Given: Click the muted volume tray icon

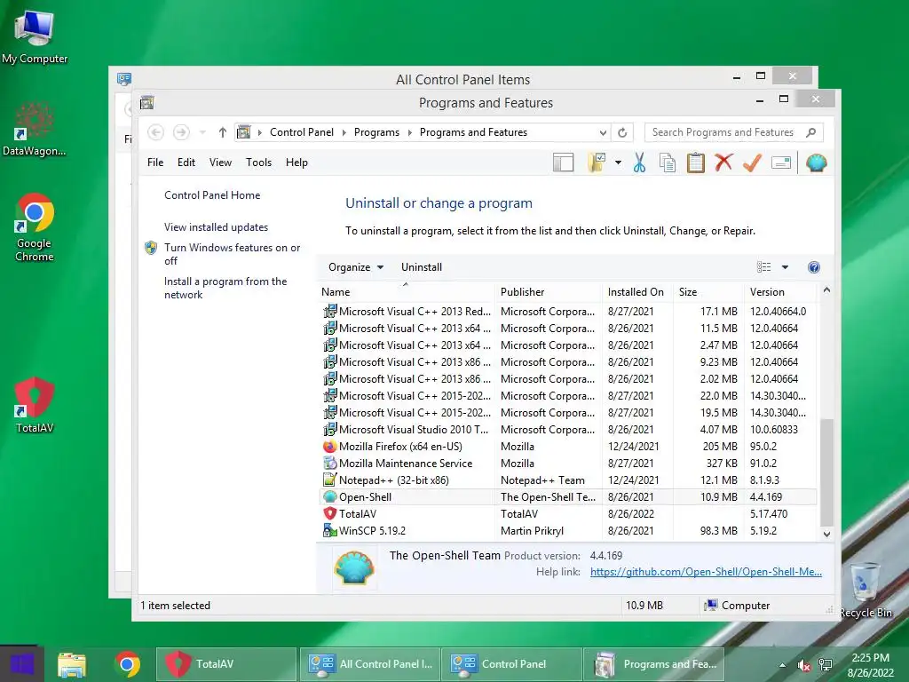Looking at the screenshot, I should (803, 665).
